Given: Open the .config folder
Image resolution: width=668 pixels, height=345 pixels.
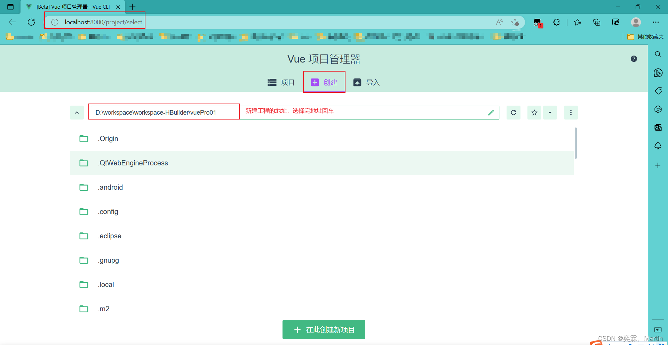Looking at the screenshot, I should [x=322, y=212].
